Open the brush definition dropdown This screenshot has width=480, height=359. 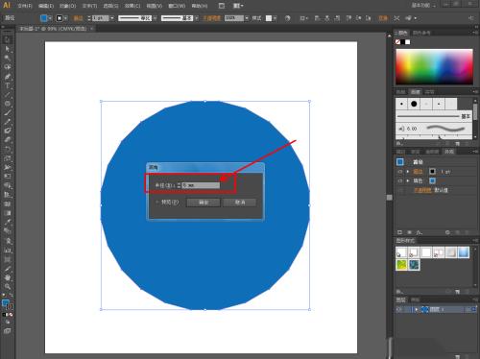tap(196, 18)
